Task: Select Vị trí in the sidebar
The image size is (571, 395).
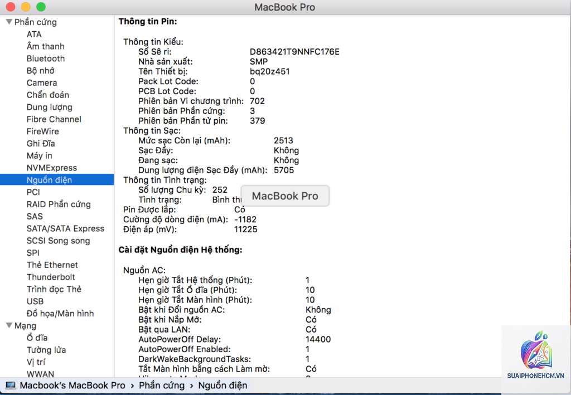Action: click(36, 362)
